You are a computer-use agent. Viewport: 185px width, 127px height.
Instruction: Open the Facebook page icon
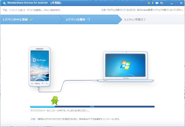click(x=153, y=3)
